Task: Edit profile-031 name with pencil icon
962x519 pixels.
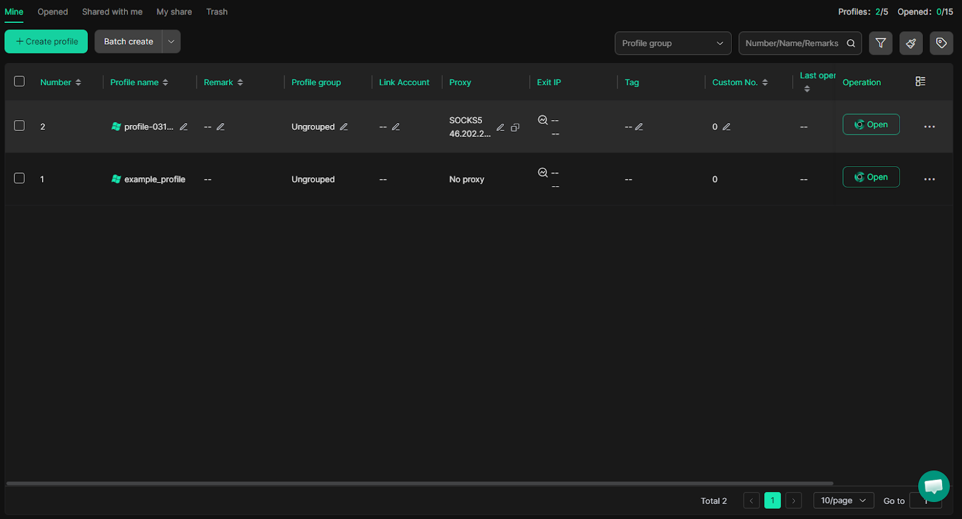Action: 184,127
